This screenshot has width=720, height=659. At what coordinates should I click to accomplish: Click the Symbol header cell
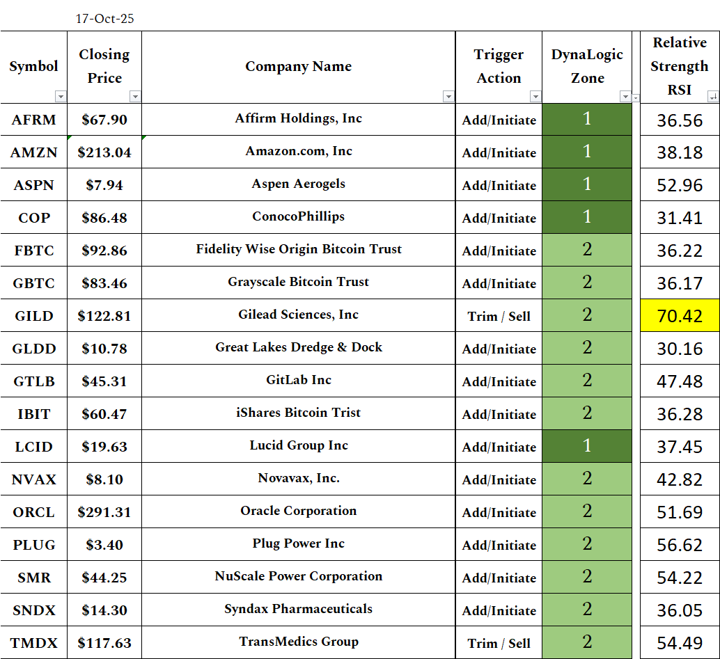click(x=34, y=67)
